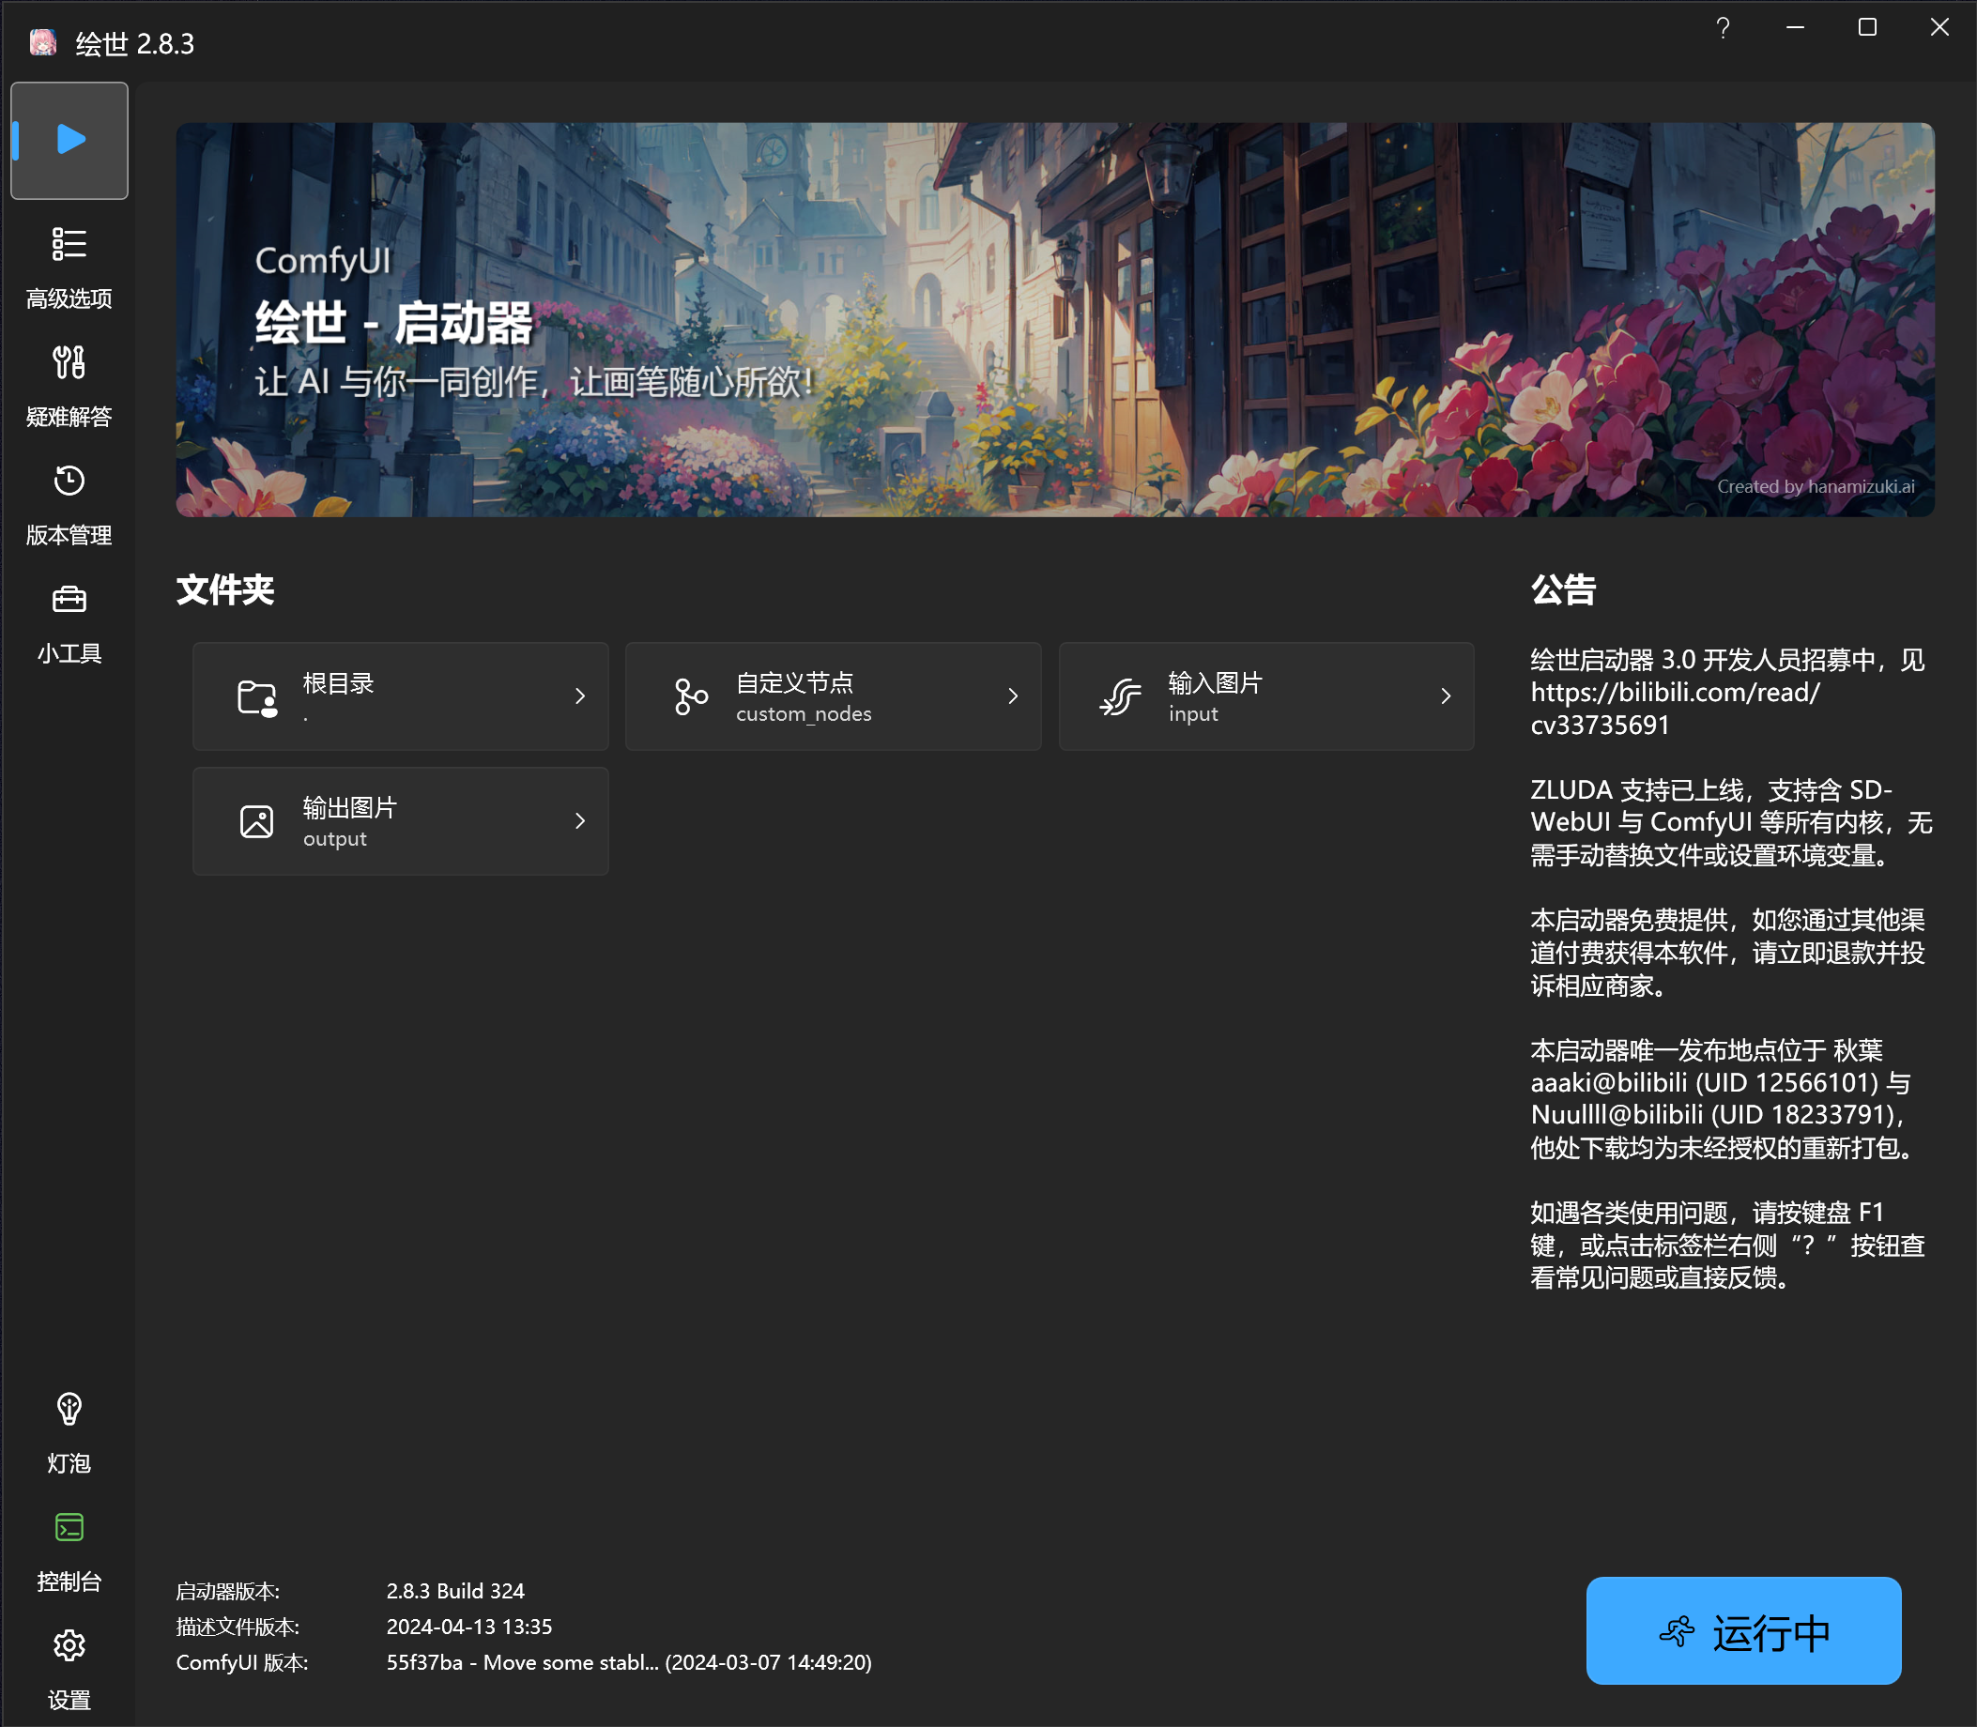This screenshot has width=1977, height=1727.
Task: Open the 控制台 terminal icon
Action: 69,1527
